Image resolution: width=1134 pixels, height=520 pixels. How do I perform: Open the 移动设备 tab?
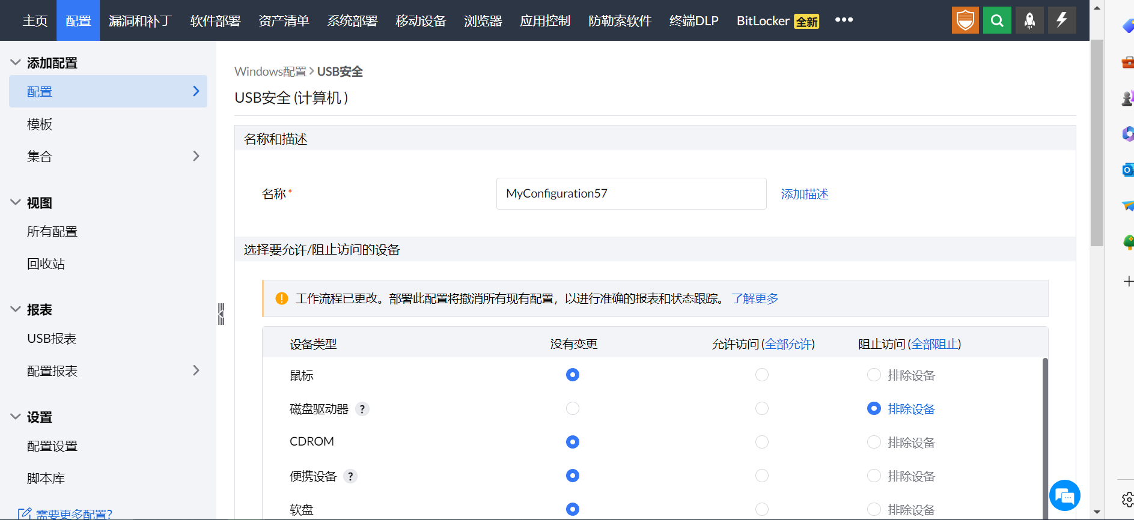click(421, 20)
